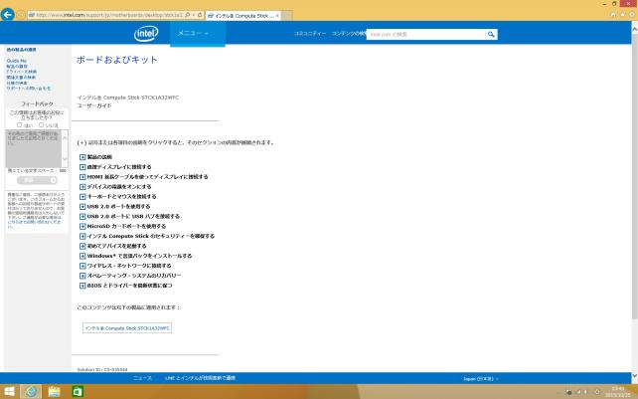
Task: Select the はい feedback radio button
Action: pos(19,124)
